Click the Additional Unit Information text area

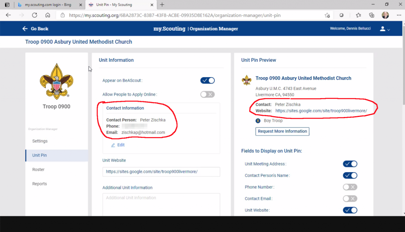tap(161, 203)
